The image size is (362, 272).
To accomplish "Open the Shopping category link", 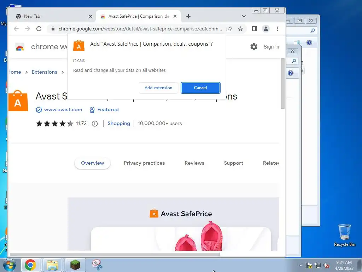I will (x=119, y=124).
